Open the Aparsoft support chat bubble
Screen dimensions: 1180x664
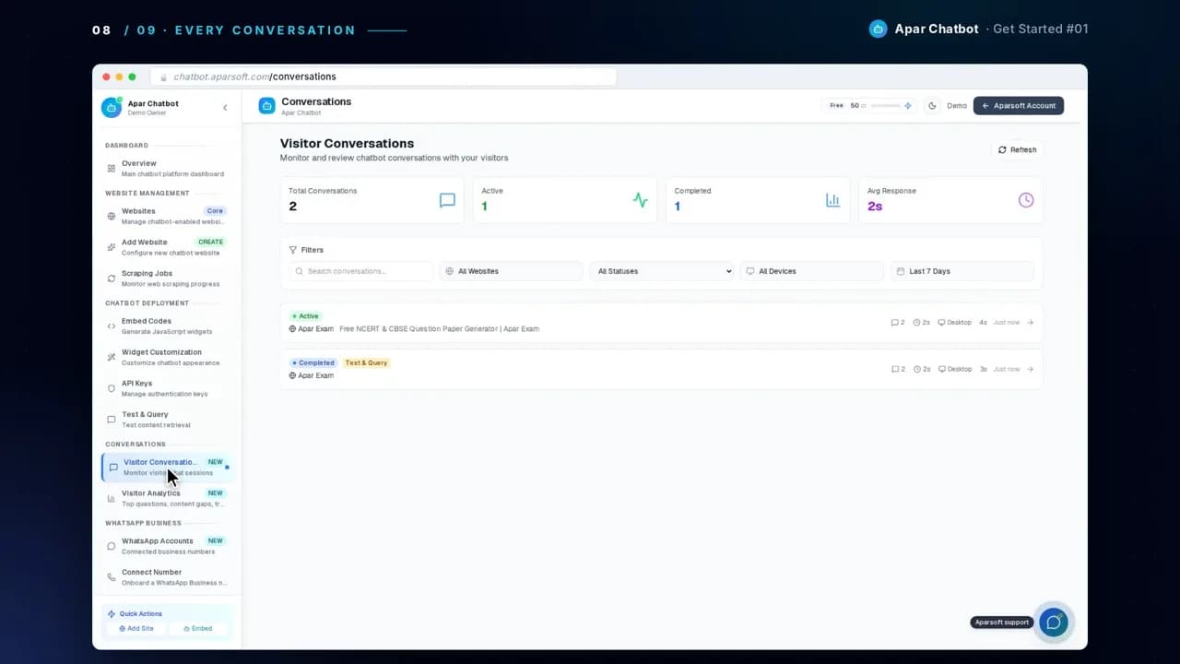coord(1053,622)
